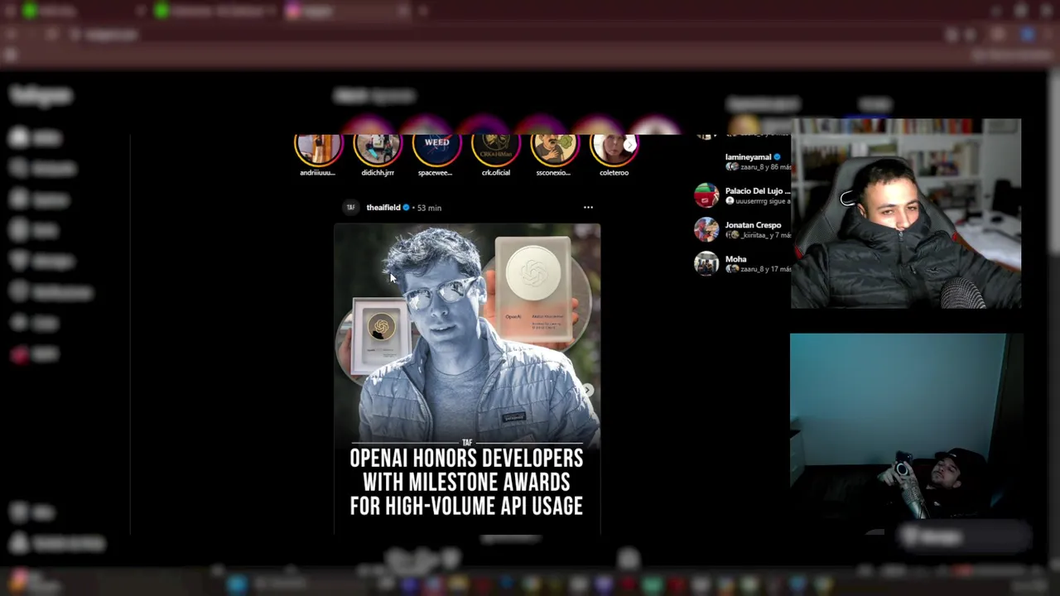Click the OpenAI milestone awards post image

[467, 379]
